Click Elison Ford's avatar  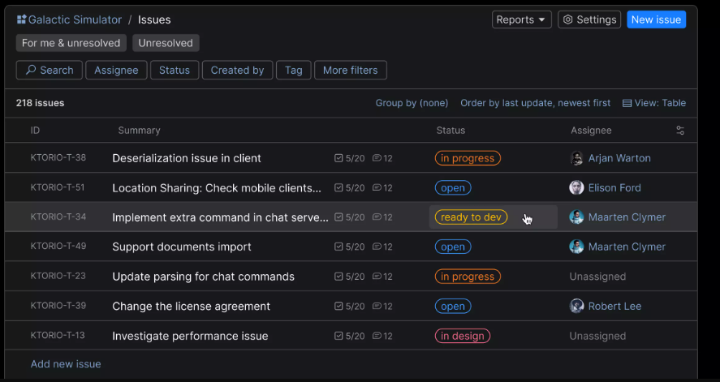[577, 187]
